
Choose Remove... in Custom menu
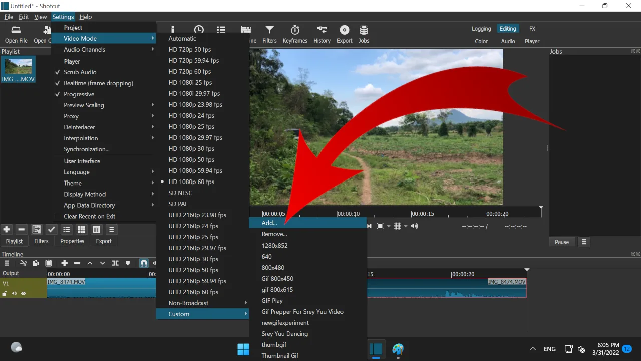coord(308,234)
